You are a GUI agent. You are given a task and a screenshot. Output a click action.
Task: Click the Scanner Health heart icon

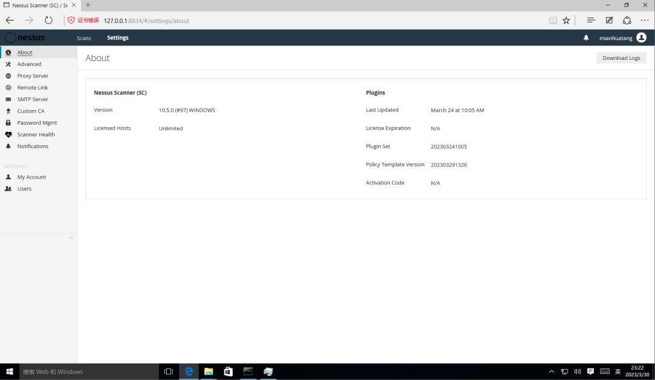point(8,134)
